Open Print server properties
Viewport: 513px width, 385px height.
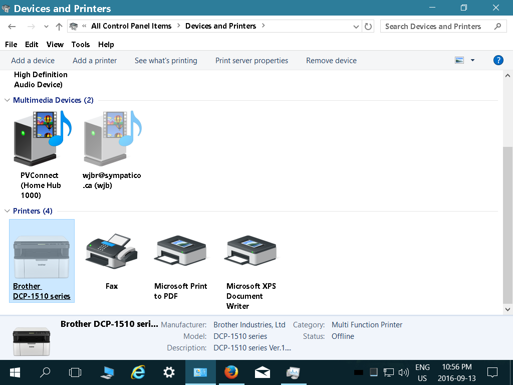click(x=251, y=61)
